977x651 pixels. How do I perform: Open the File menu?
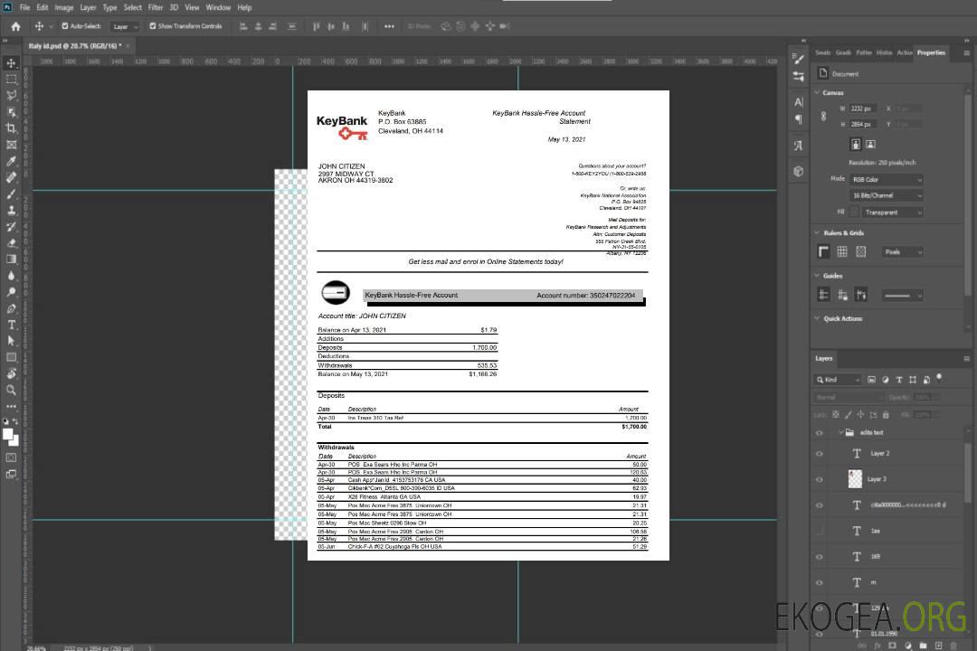pos(25,7)
